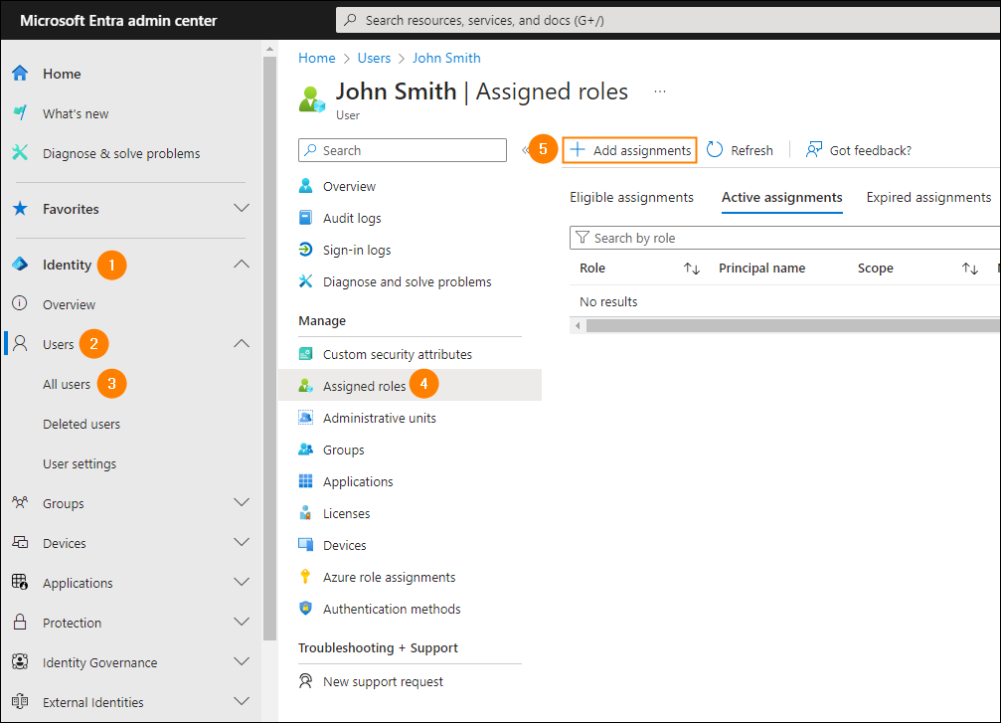
Task: Click the Azure role assignments key icon
Action: click(x=306, y=577)
